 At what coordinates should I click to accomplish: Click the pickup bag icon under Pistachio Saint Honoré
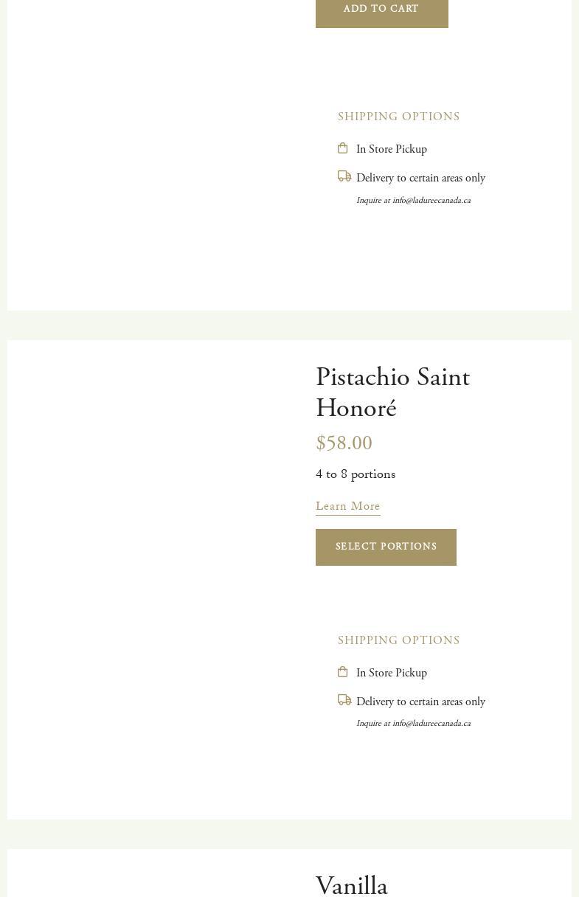click(342, 672)
